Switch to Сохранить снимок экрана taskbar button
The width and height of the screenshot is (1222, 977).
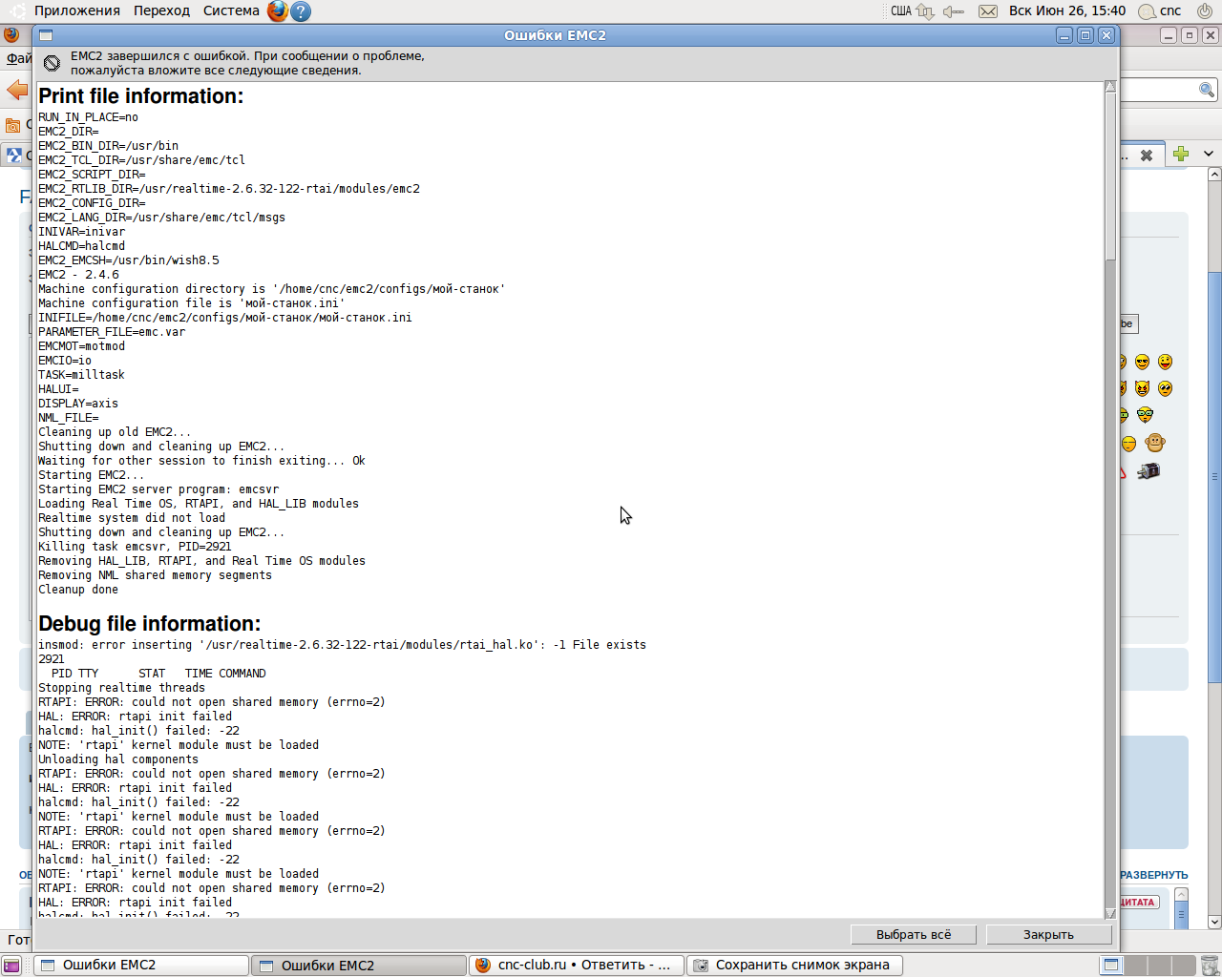pos(794,966)
